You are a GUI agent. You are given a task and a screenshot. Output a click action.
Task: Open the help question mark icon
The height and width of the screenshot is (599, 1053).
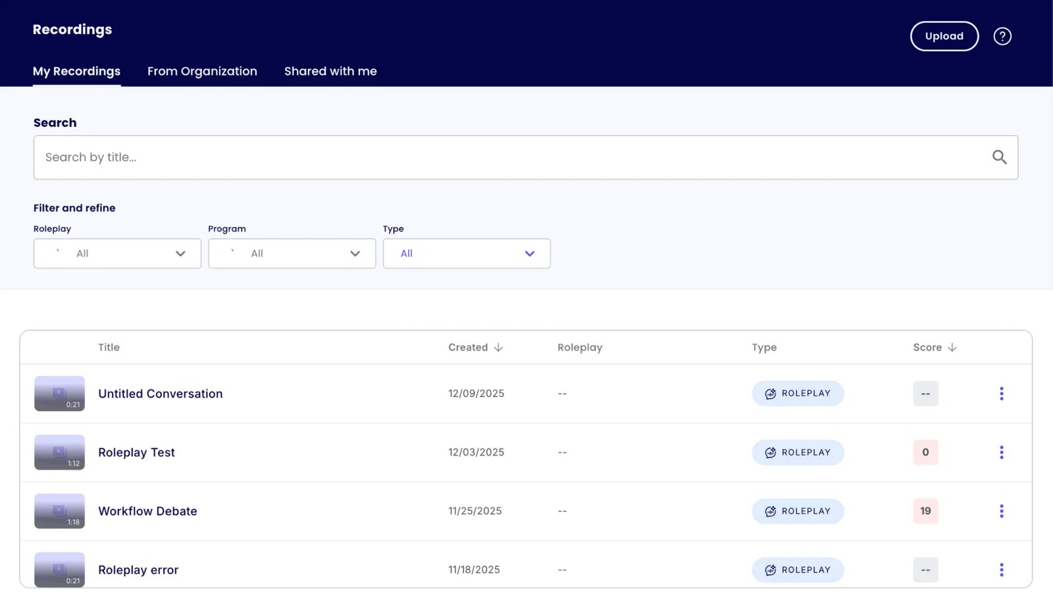1002,36
